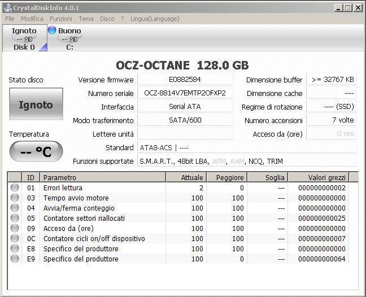Image resolution: width=366 pixels, height=297 pixels.
Task: Select the Avvia/ferma conteggio parameter text
Action: coord(79,208)
